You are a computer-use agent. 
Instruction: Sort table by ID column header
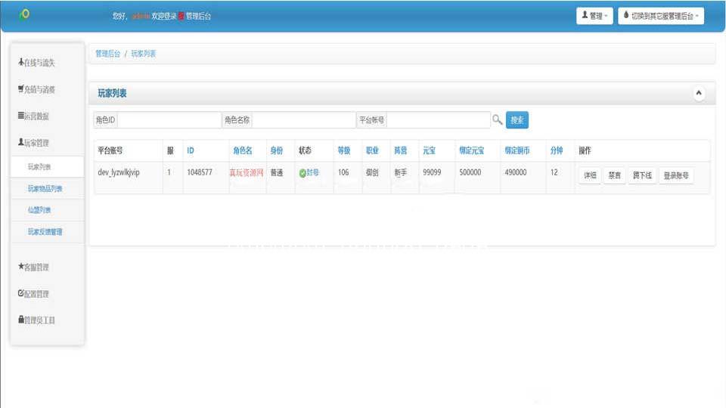(191, 150)
